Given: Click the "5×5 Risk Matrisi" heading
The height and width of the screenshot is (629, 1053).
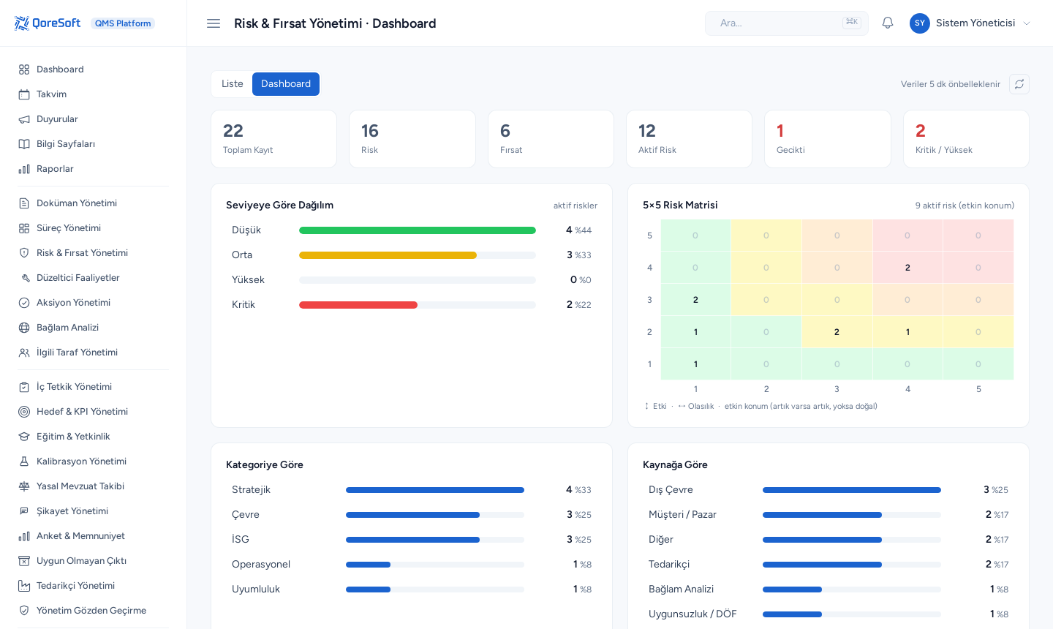Looking at the screenshot, I should [x=680, y=206].
